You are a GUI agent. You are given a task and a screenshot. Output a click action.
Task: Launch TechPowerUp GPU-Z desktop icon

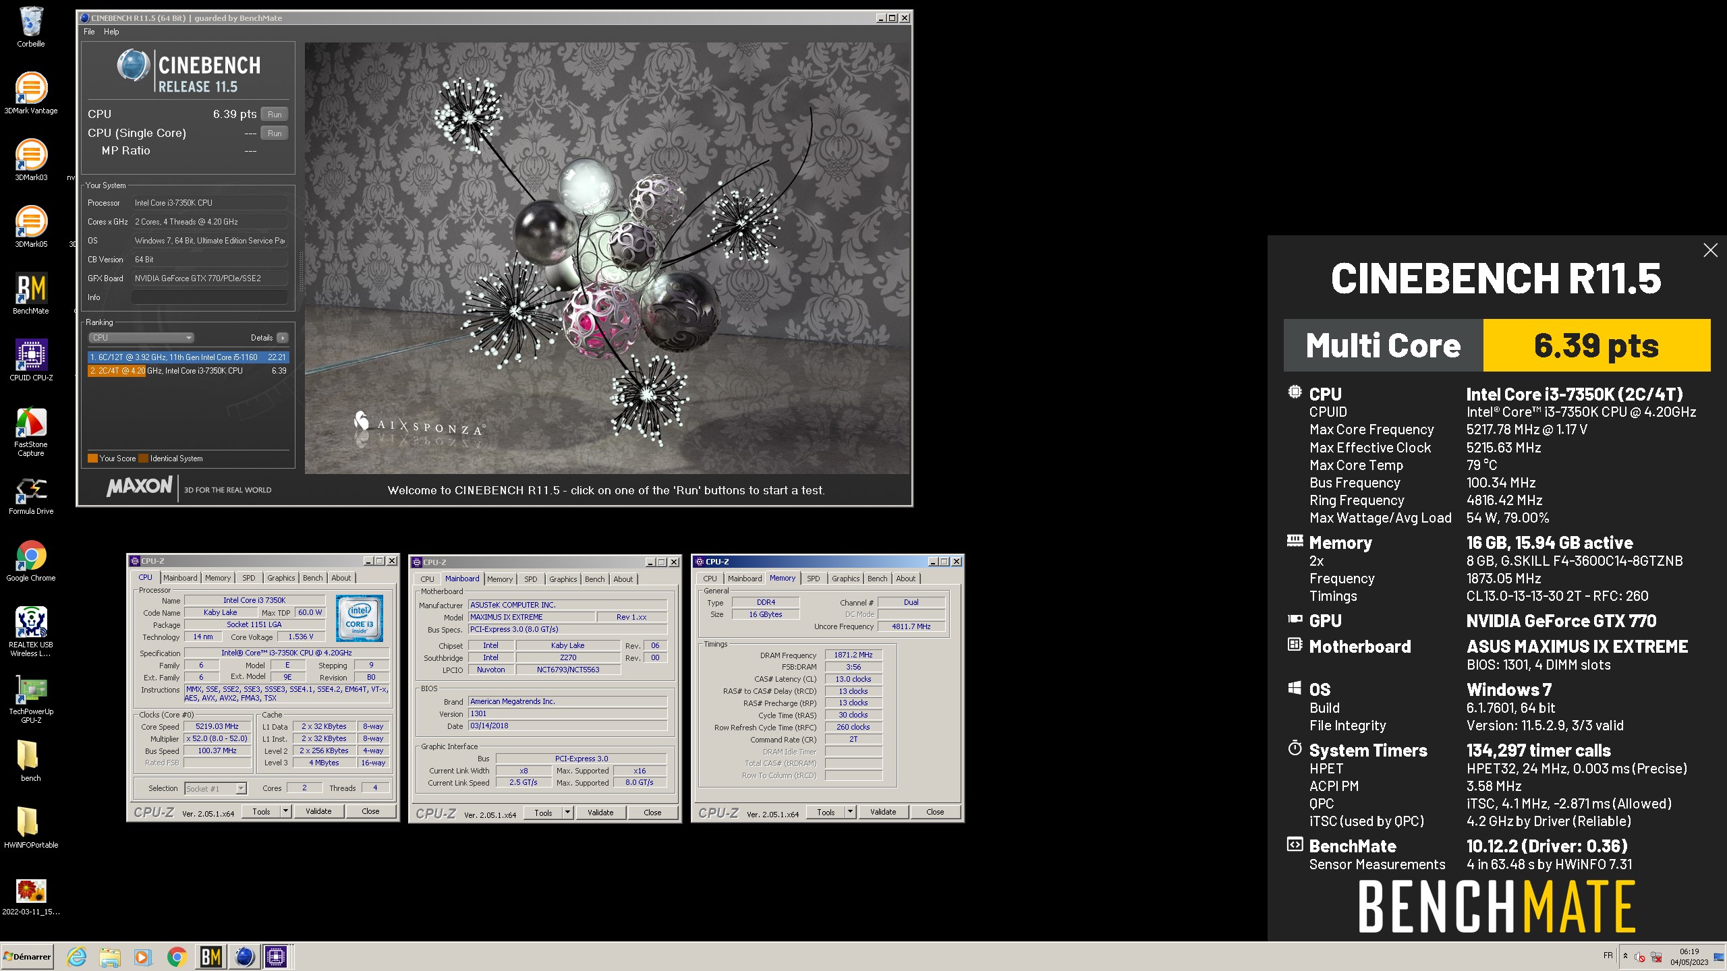click(x=31, y=699)
